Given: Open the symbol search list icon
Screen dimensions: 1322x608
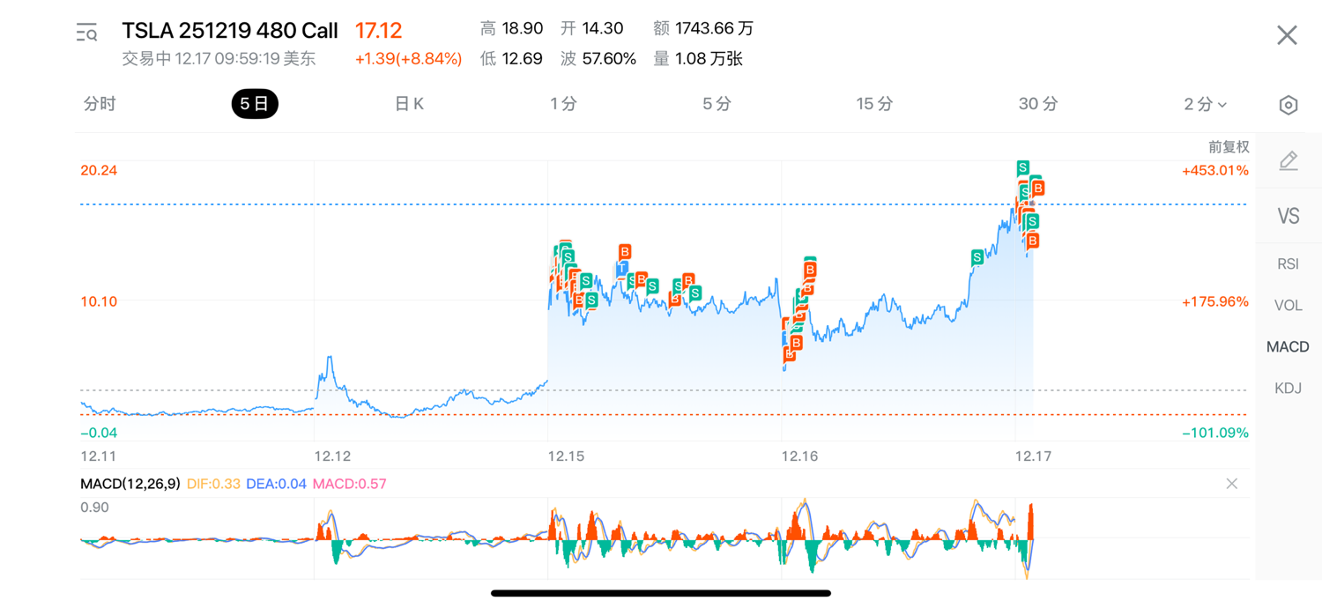Looking at the screenshot, I should (86, 33).
